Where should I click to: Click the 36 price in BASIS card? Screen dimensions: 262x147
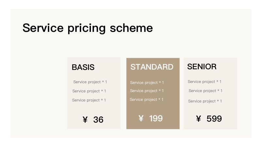pyautogui.click(x=98, y=120)
